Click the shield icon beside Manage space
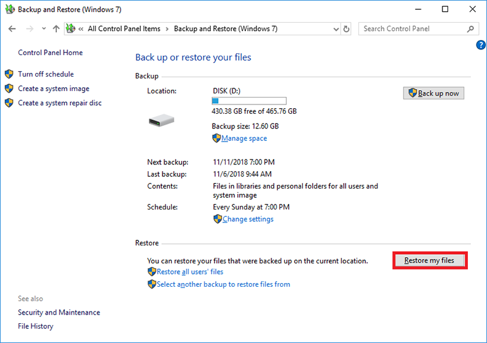The image size is (487, 343). (x=216, y=138)
